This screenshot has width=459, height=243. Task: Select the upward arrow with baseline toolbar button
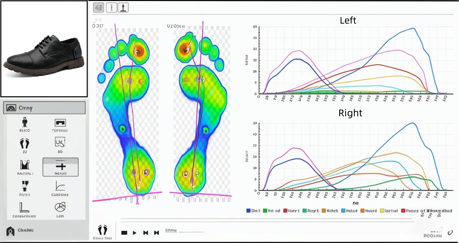click(x=123, y=8)
